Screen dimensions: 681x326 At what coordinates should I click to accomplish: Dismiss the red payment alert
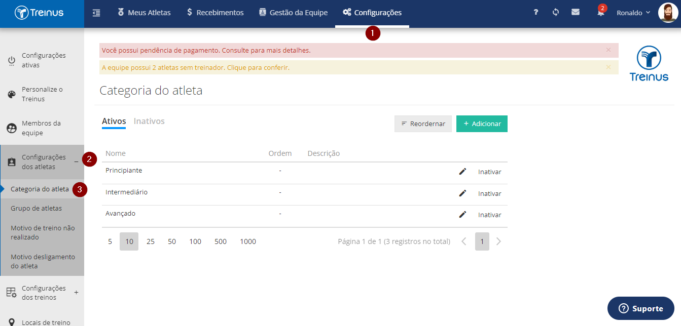coord(608,50)
